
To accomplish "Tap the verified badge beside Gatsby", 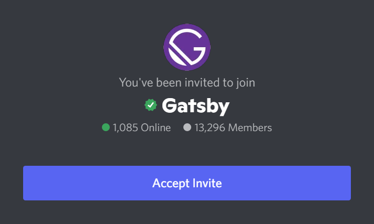I will click(x=151, y=105).
